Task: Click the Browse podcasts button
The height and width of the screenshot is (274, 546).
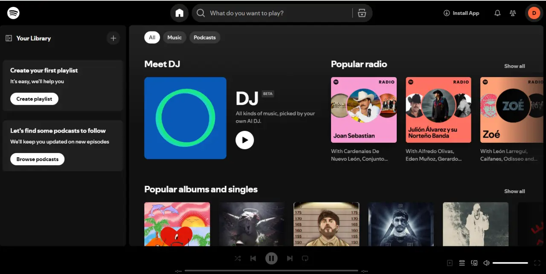Action: click(38, 159)
